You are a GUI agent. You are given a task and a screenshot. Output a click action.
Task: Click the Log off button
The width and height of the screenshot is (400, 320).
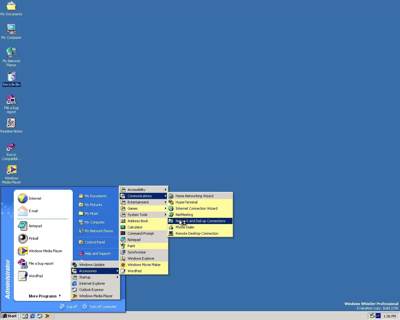(x=68, y=307)
